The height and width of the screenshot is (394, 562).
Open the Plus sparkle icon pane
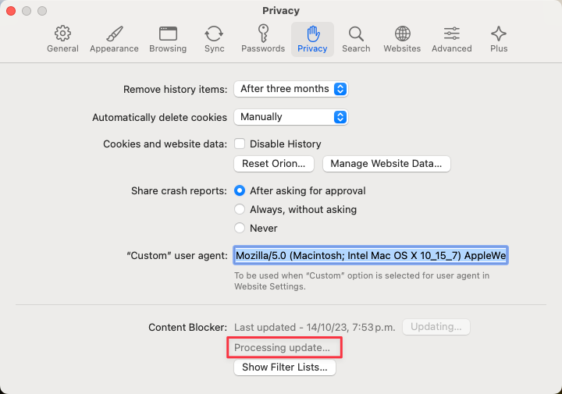pos(499,38)
